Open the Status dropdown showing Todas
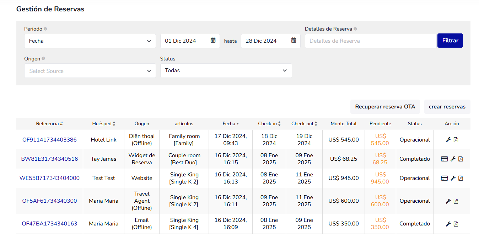 click(x=226, y=71)
